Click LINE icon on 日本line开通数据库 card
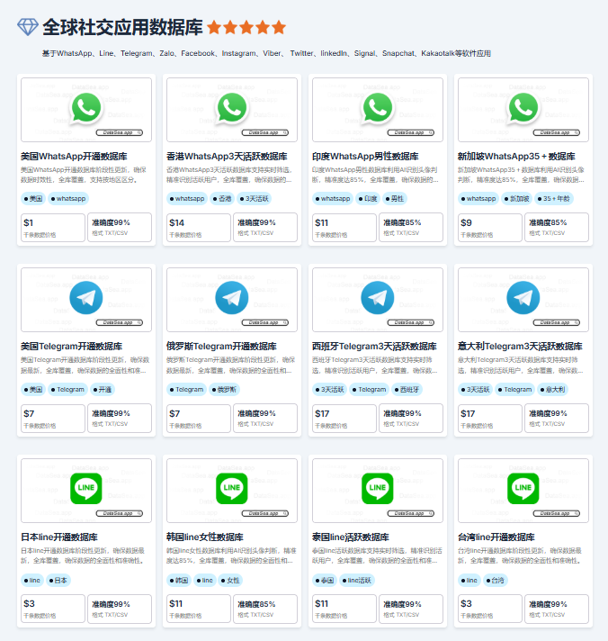608x641 pixels. pyautogui.click(x=86, y=489)
